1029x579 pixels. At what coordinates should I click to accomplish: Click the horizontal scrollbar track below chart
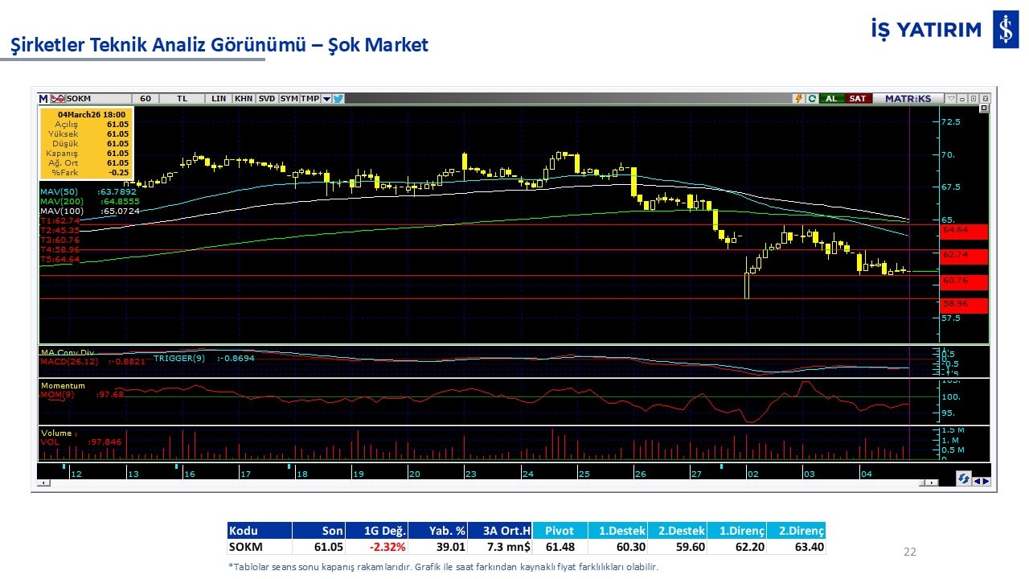click(x=482, y=482)
